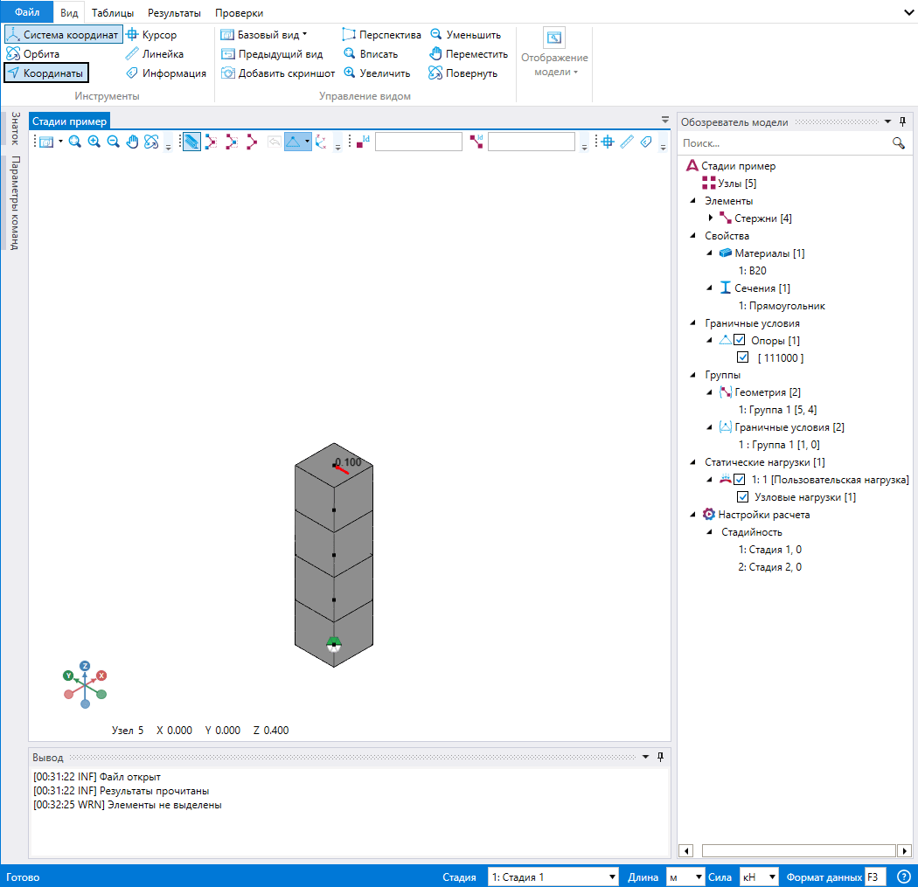Open the Information (Информация) tool
Screen dimensions: 918x887
click(166, 73)
